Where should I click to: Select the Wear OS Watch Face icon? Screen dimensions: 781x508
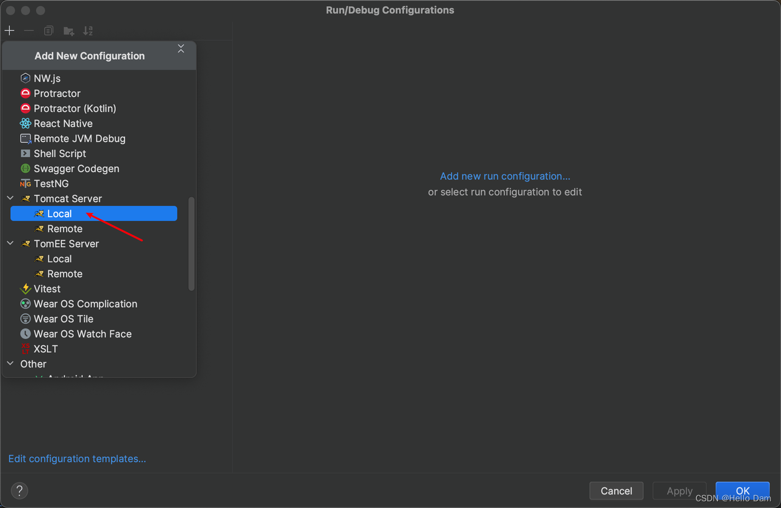click(x=25, y=334)
